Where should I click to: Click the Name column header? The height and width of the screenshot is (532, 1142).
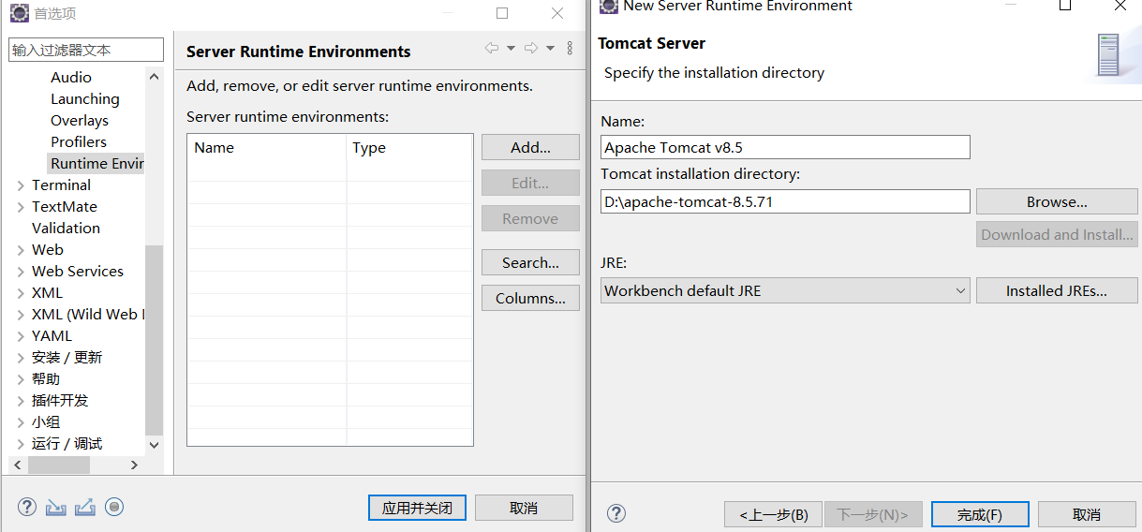coord(266,147)
